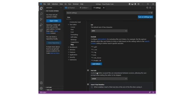Open the Eol dropdown set to auto
The width and height of the screenshot is (170, 95).
[x=109, y=31]
